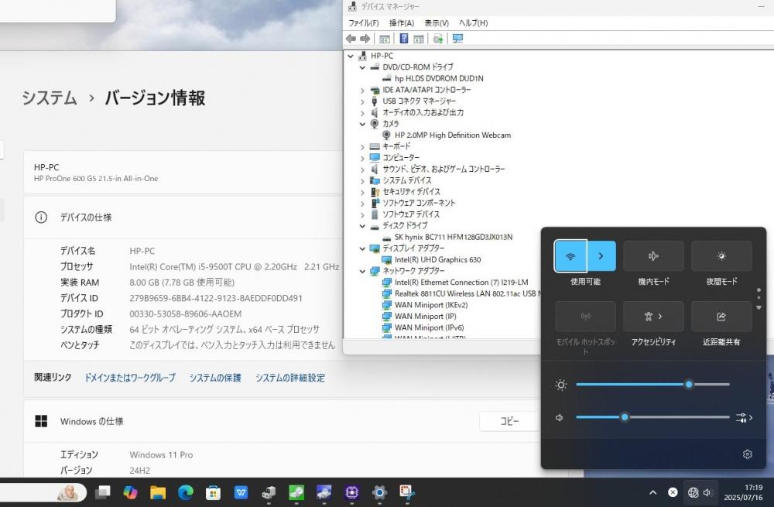Select SK hynix BC711 disk drive

click(453, 237)
